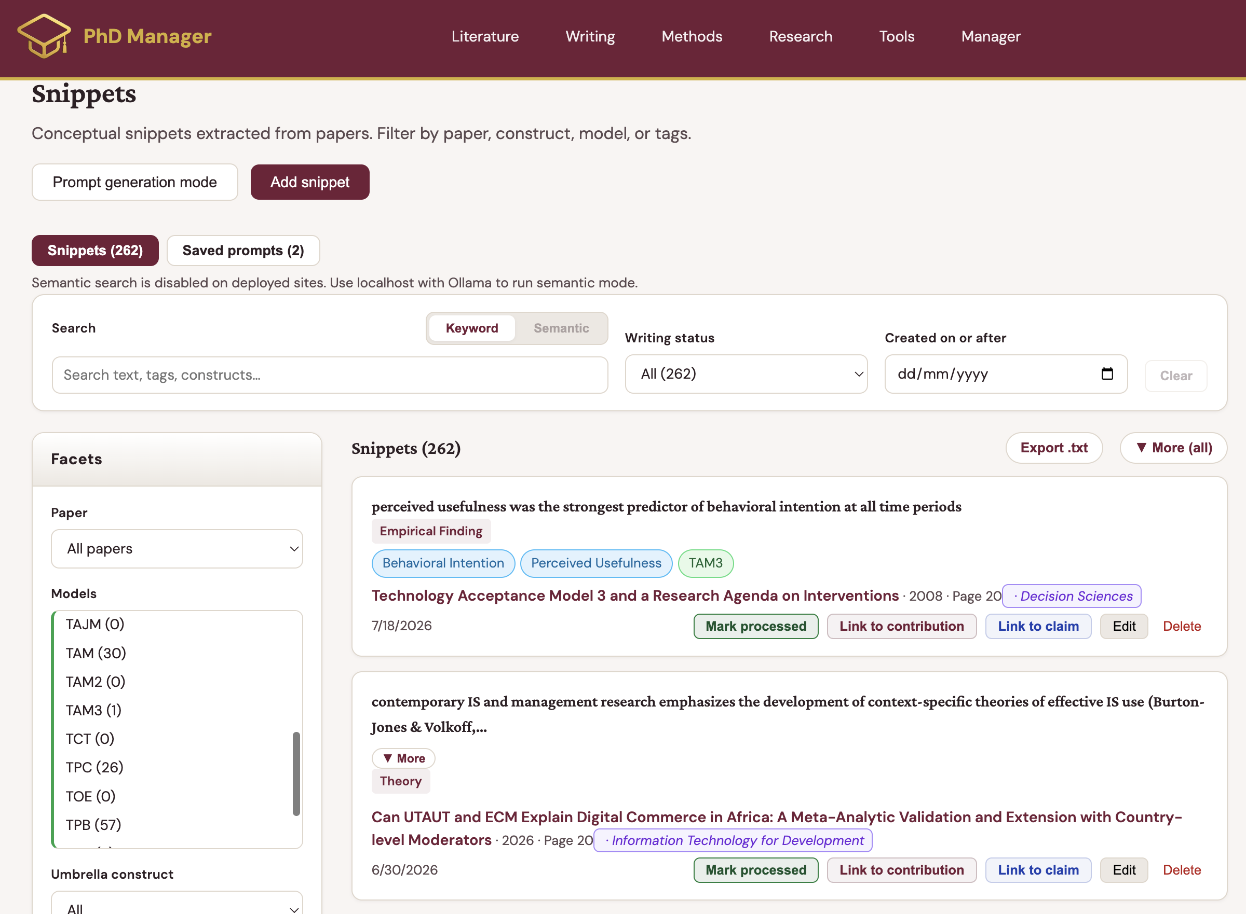Expand the More toggle on second snippet

tap(403, 758)
